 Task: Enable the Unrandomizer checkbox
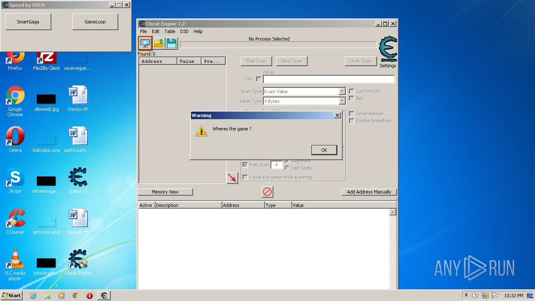352,114
